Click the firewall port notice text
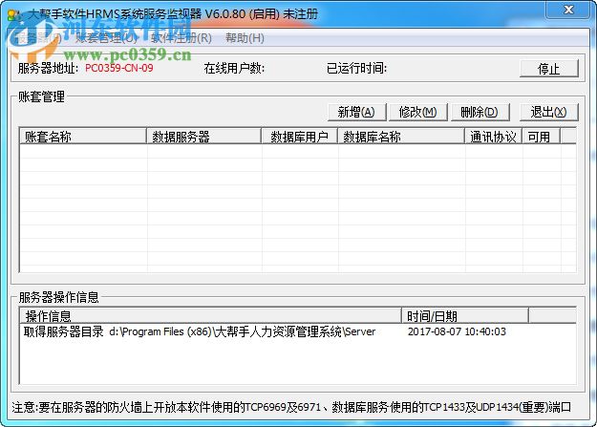This screenshot has width=597, height=427. pyautogui.click(x=291, y=407)
